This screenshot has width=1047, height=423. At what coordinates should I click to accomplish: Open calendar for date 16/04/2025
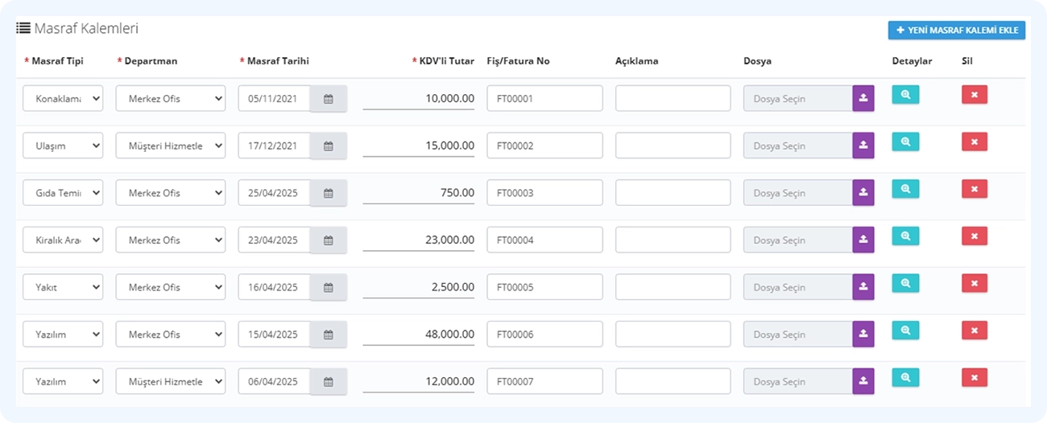[329, 287]
